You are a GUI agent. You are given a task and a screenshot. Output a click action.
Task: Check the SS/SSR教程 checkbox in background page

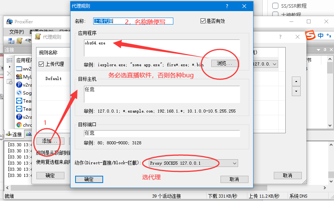[275, 6]
